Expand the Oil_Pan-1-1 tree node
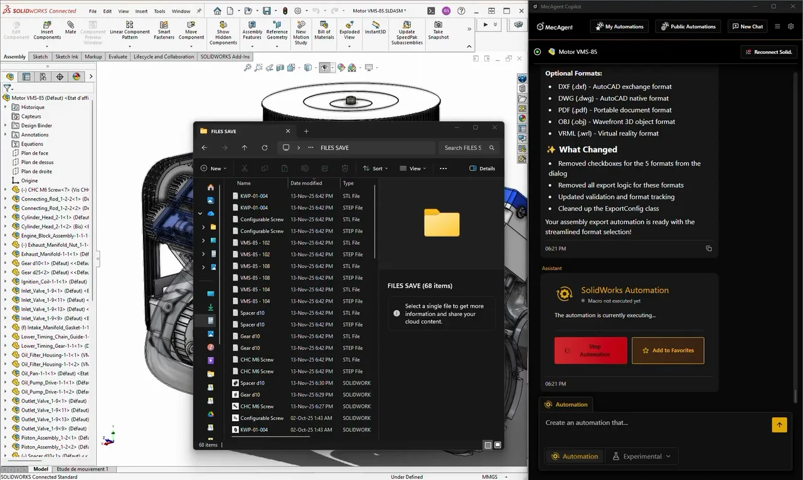The image size is (803, 480). click(6, 373)
